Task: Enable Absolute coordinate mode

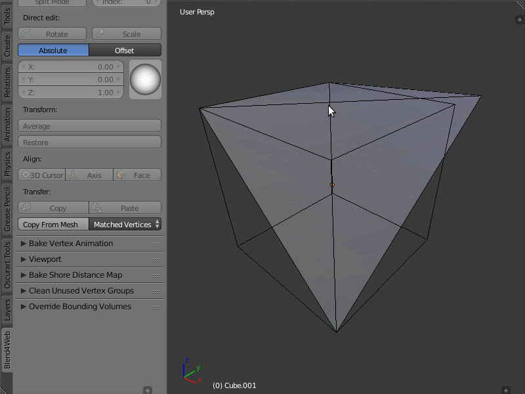Action: [52, 50]
